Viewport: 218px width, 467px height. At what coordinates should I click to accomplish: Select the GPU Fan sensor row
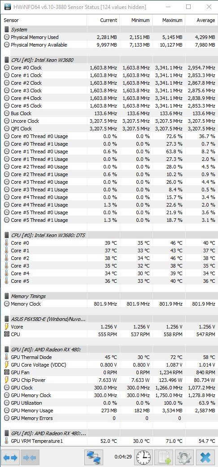point(109,372)
